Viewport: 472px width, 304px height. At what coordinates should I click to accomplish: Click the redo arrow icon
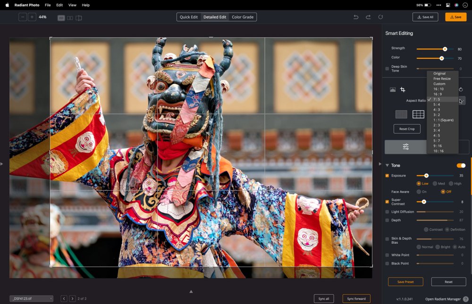368,17
